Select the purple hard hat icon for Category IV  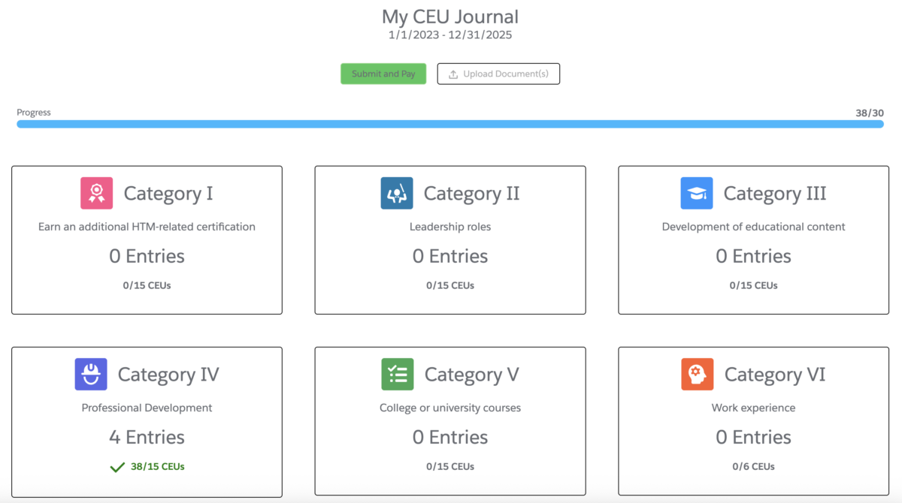(90, 374)
